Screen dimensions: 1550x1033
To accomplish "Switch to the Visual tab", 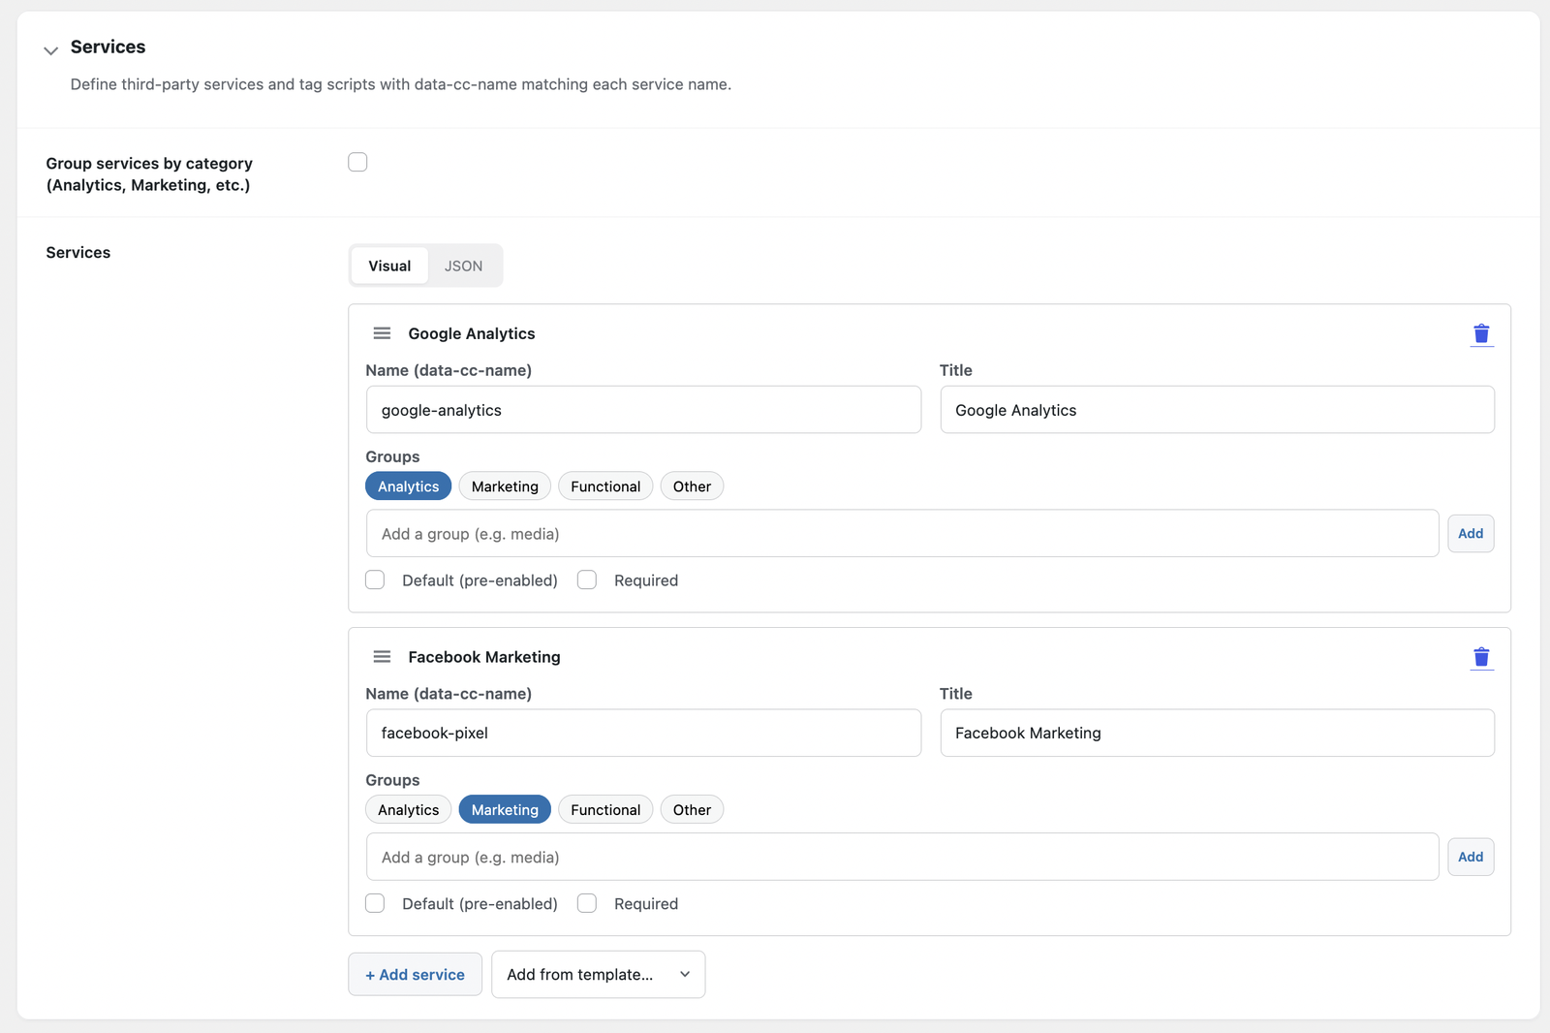I will (389, 266).
